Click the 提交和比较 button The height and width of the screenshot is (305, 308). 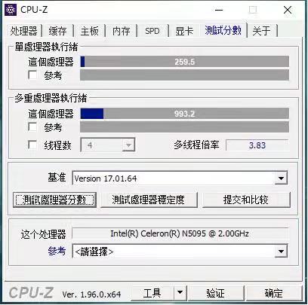[x=246, y=200]
